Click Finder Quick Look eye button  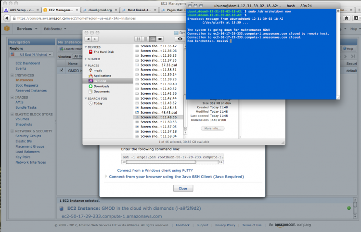coord(180,39)
